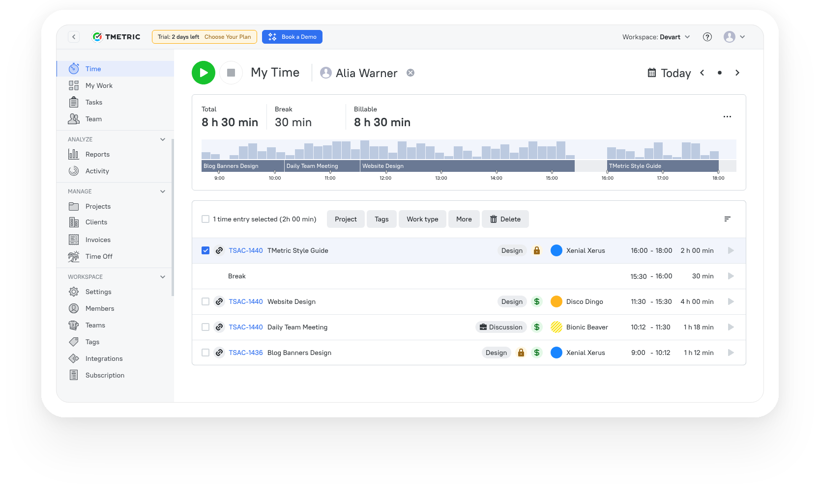Click the Teams icon

[74, 325]
